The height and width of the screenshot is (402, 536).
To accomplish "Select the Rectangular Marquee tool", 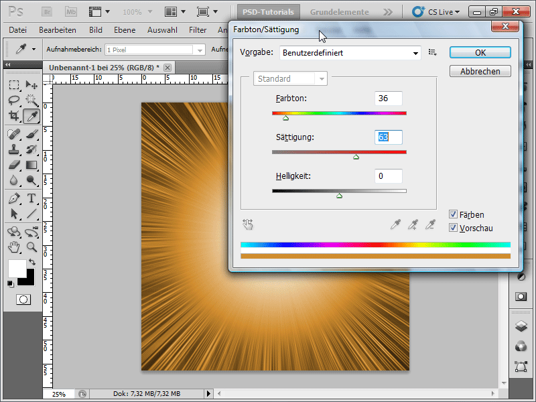I will point(14,84).
